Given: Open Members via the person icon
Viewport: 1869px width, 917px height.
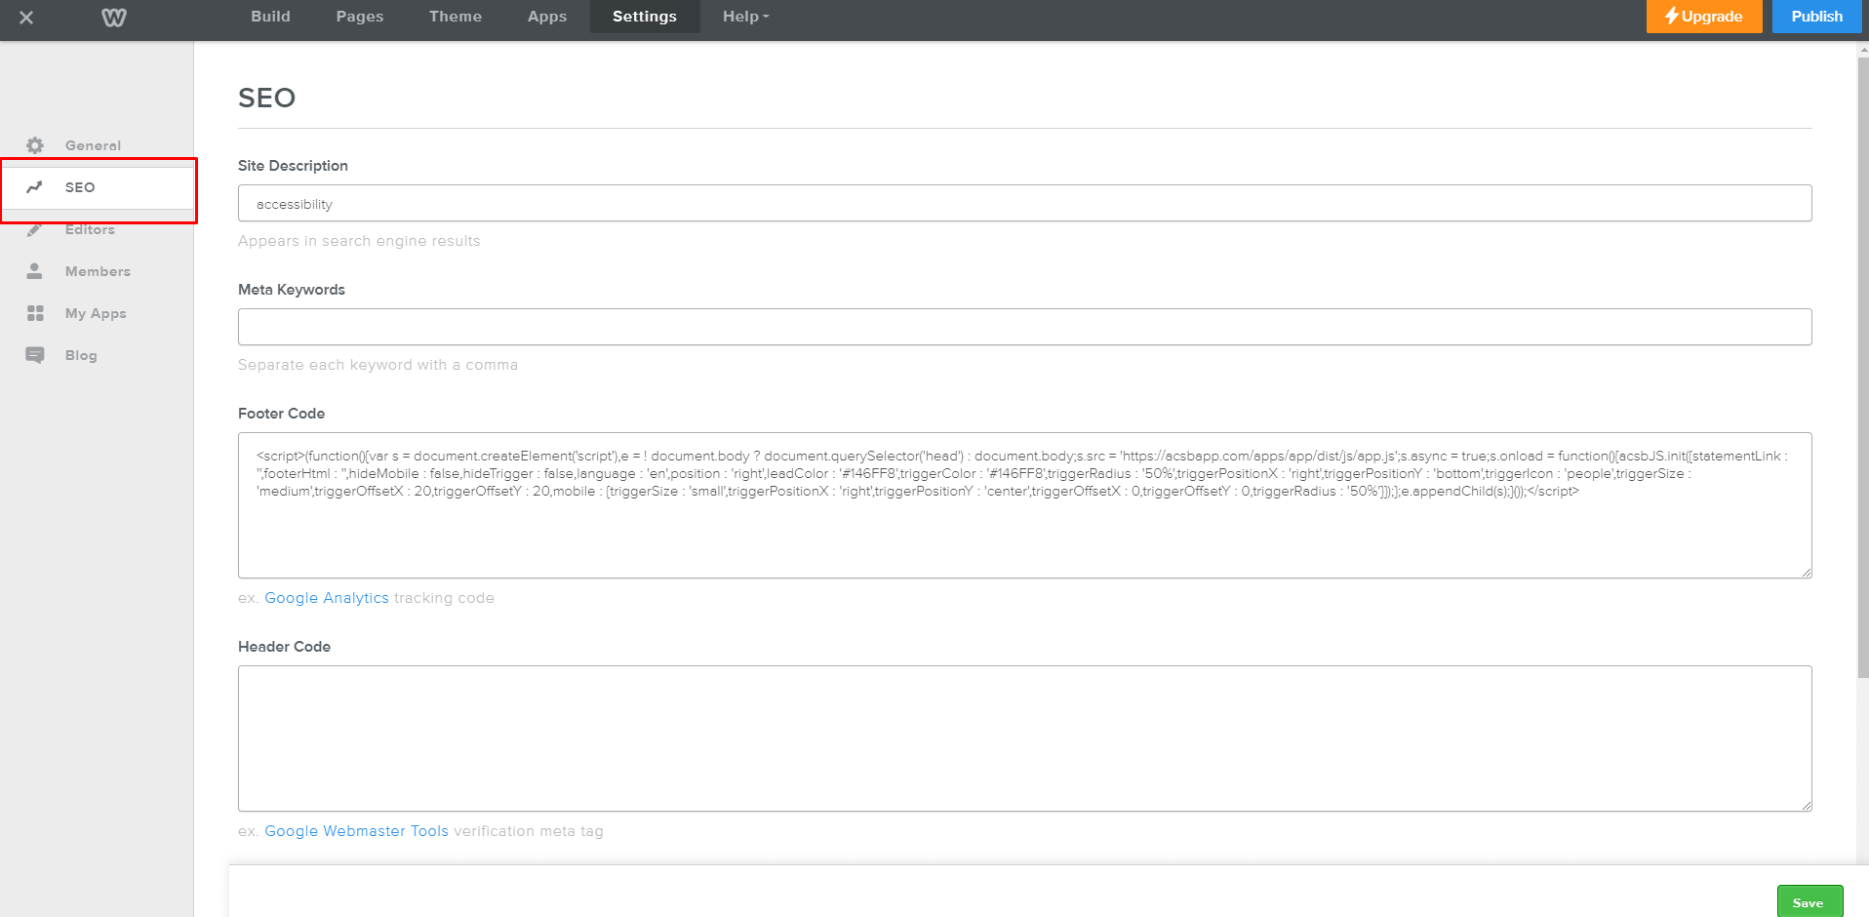Looking at the screenshot, I should pyautogui.click(x=35, y=271).
